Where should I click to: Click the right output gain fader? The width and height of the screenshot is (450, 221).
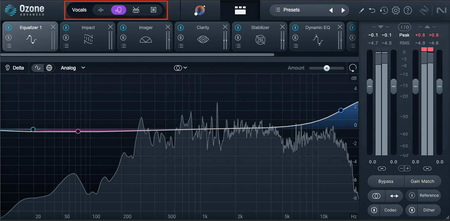(439, 86)
